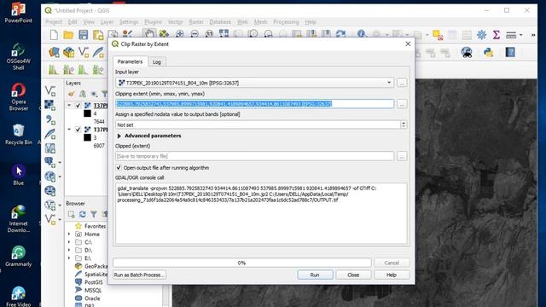The image size is (546, 307).
Task: Expand the C:\ drive in Browser
Action: coord(69,242)
